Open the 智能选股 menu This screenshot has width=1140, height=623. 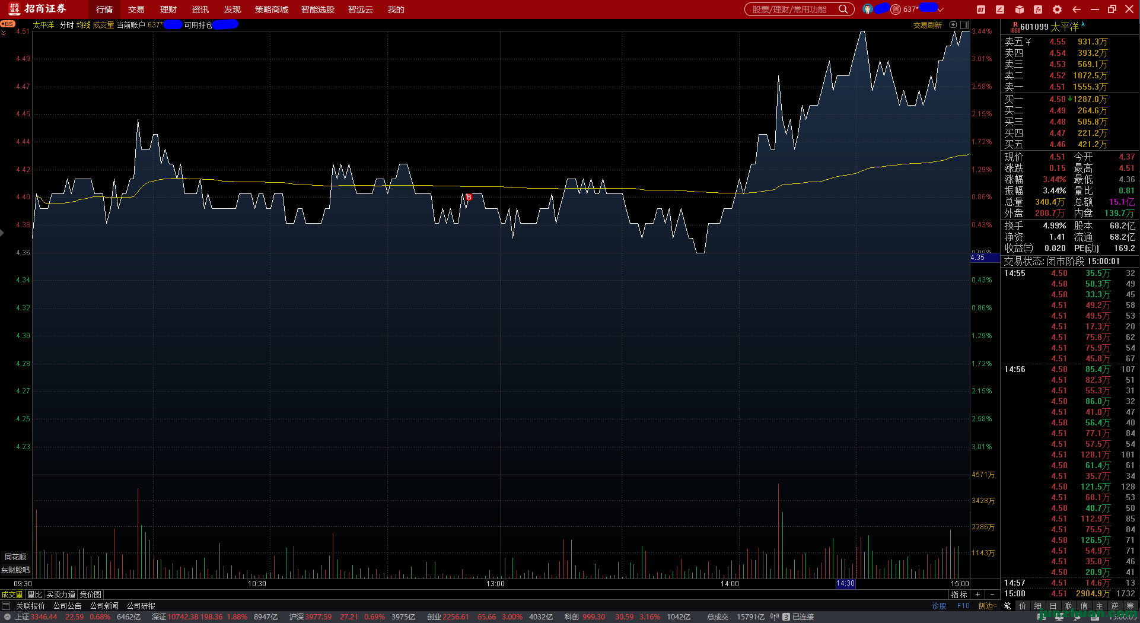pyautogui.click(x=318, y=9)
